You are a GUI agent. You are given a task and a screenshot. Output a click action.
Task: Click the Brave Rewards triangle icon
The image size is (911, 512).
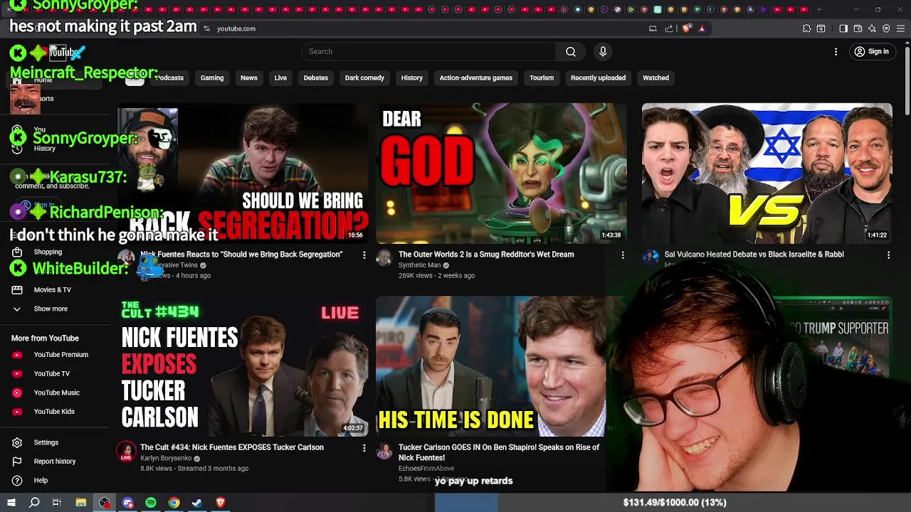click(702, 28)
